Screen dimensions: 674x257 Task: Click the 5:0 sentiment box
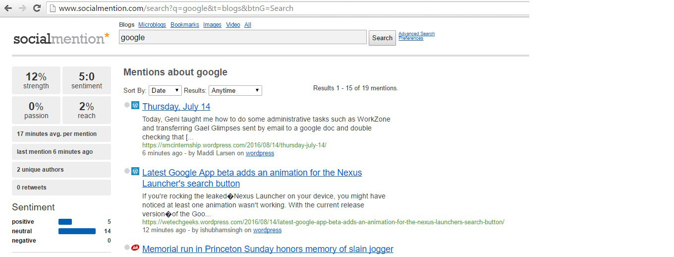point(87,80)
